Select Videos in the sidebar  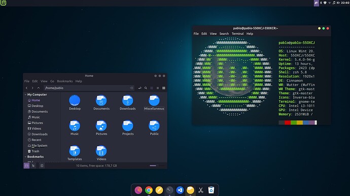click(34, 128)
